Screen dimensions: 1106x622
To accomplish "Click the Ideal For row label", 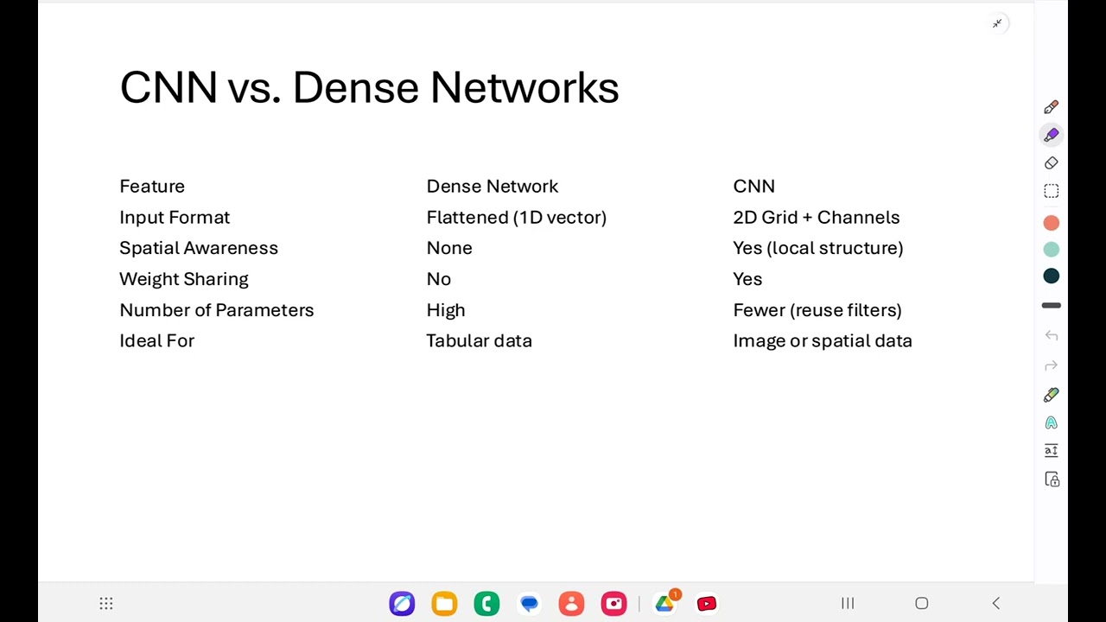I will [x=157, y=340].
